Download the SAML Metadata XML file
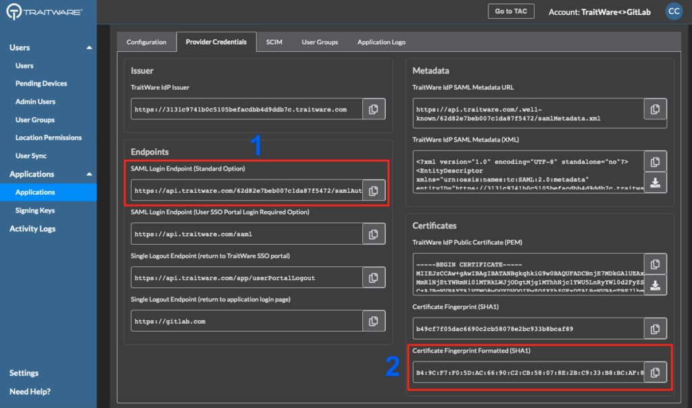The width and height of the screenshot is (692, 408). coord(655,182)
